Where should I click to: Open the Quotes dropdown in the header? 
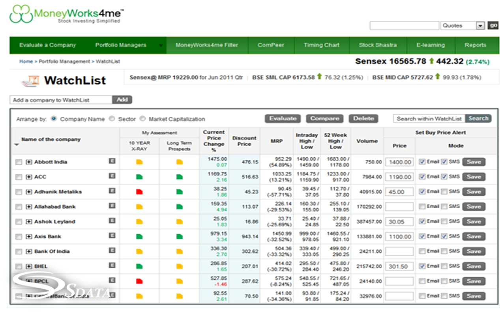click(x=480, y=26)
